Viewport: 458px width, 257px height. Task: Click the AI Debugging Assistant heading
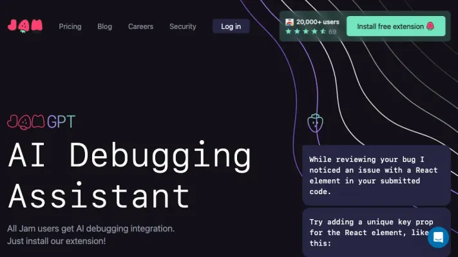click(129, 175)
